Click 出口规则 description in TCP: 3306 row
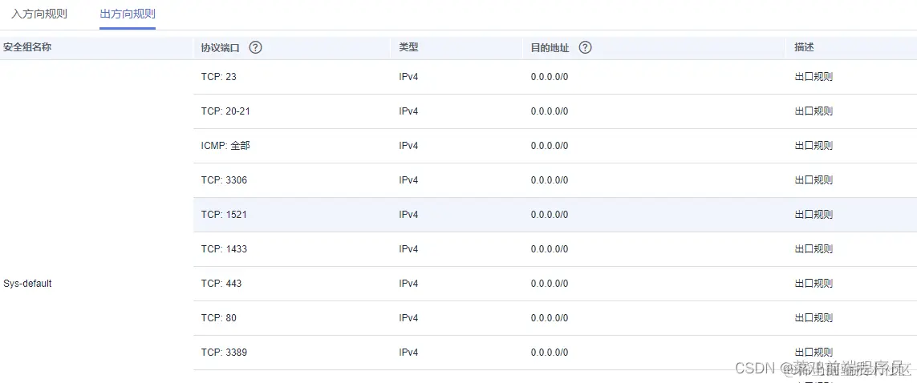Image resolution: width=917 pixels, height=383 pixels. (x=814, y=179)
